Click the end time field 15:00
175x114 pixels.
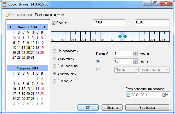152,23
